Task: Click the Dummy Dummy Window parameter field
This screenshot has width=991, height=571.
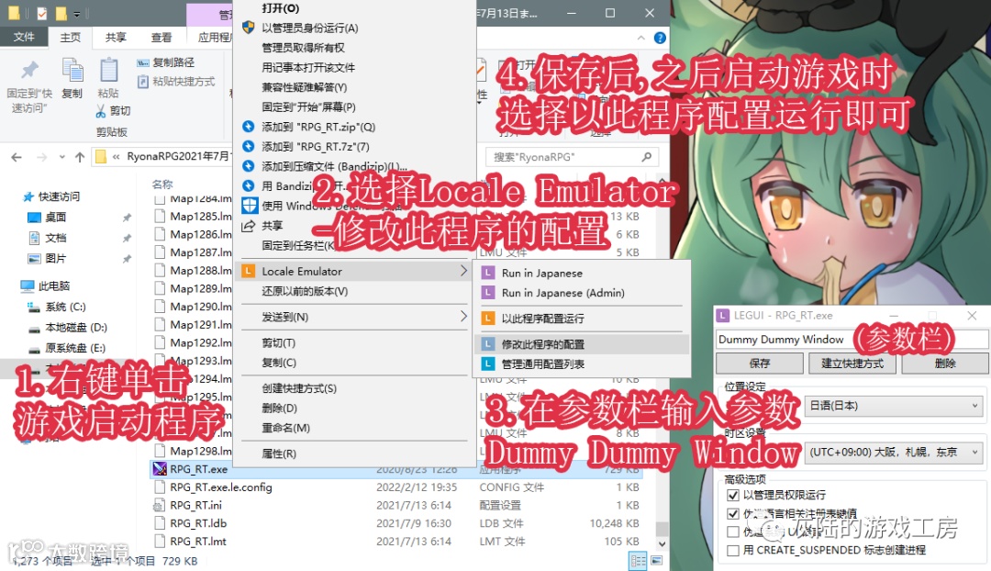Action: [x=852, y=339]
